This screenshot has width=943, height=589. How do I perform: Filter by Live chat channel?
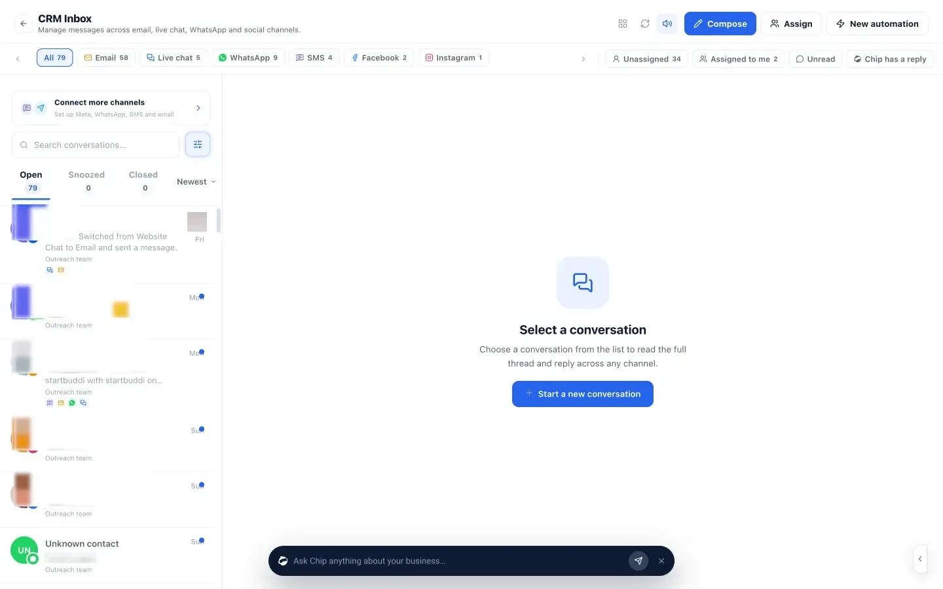tap(174, 58)
